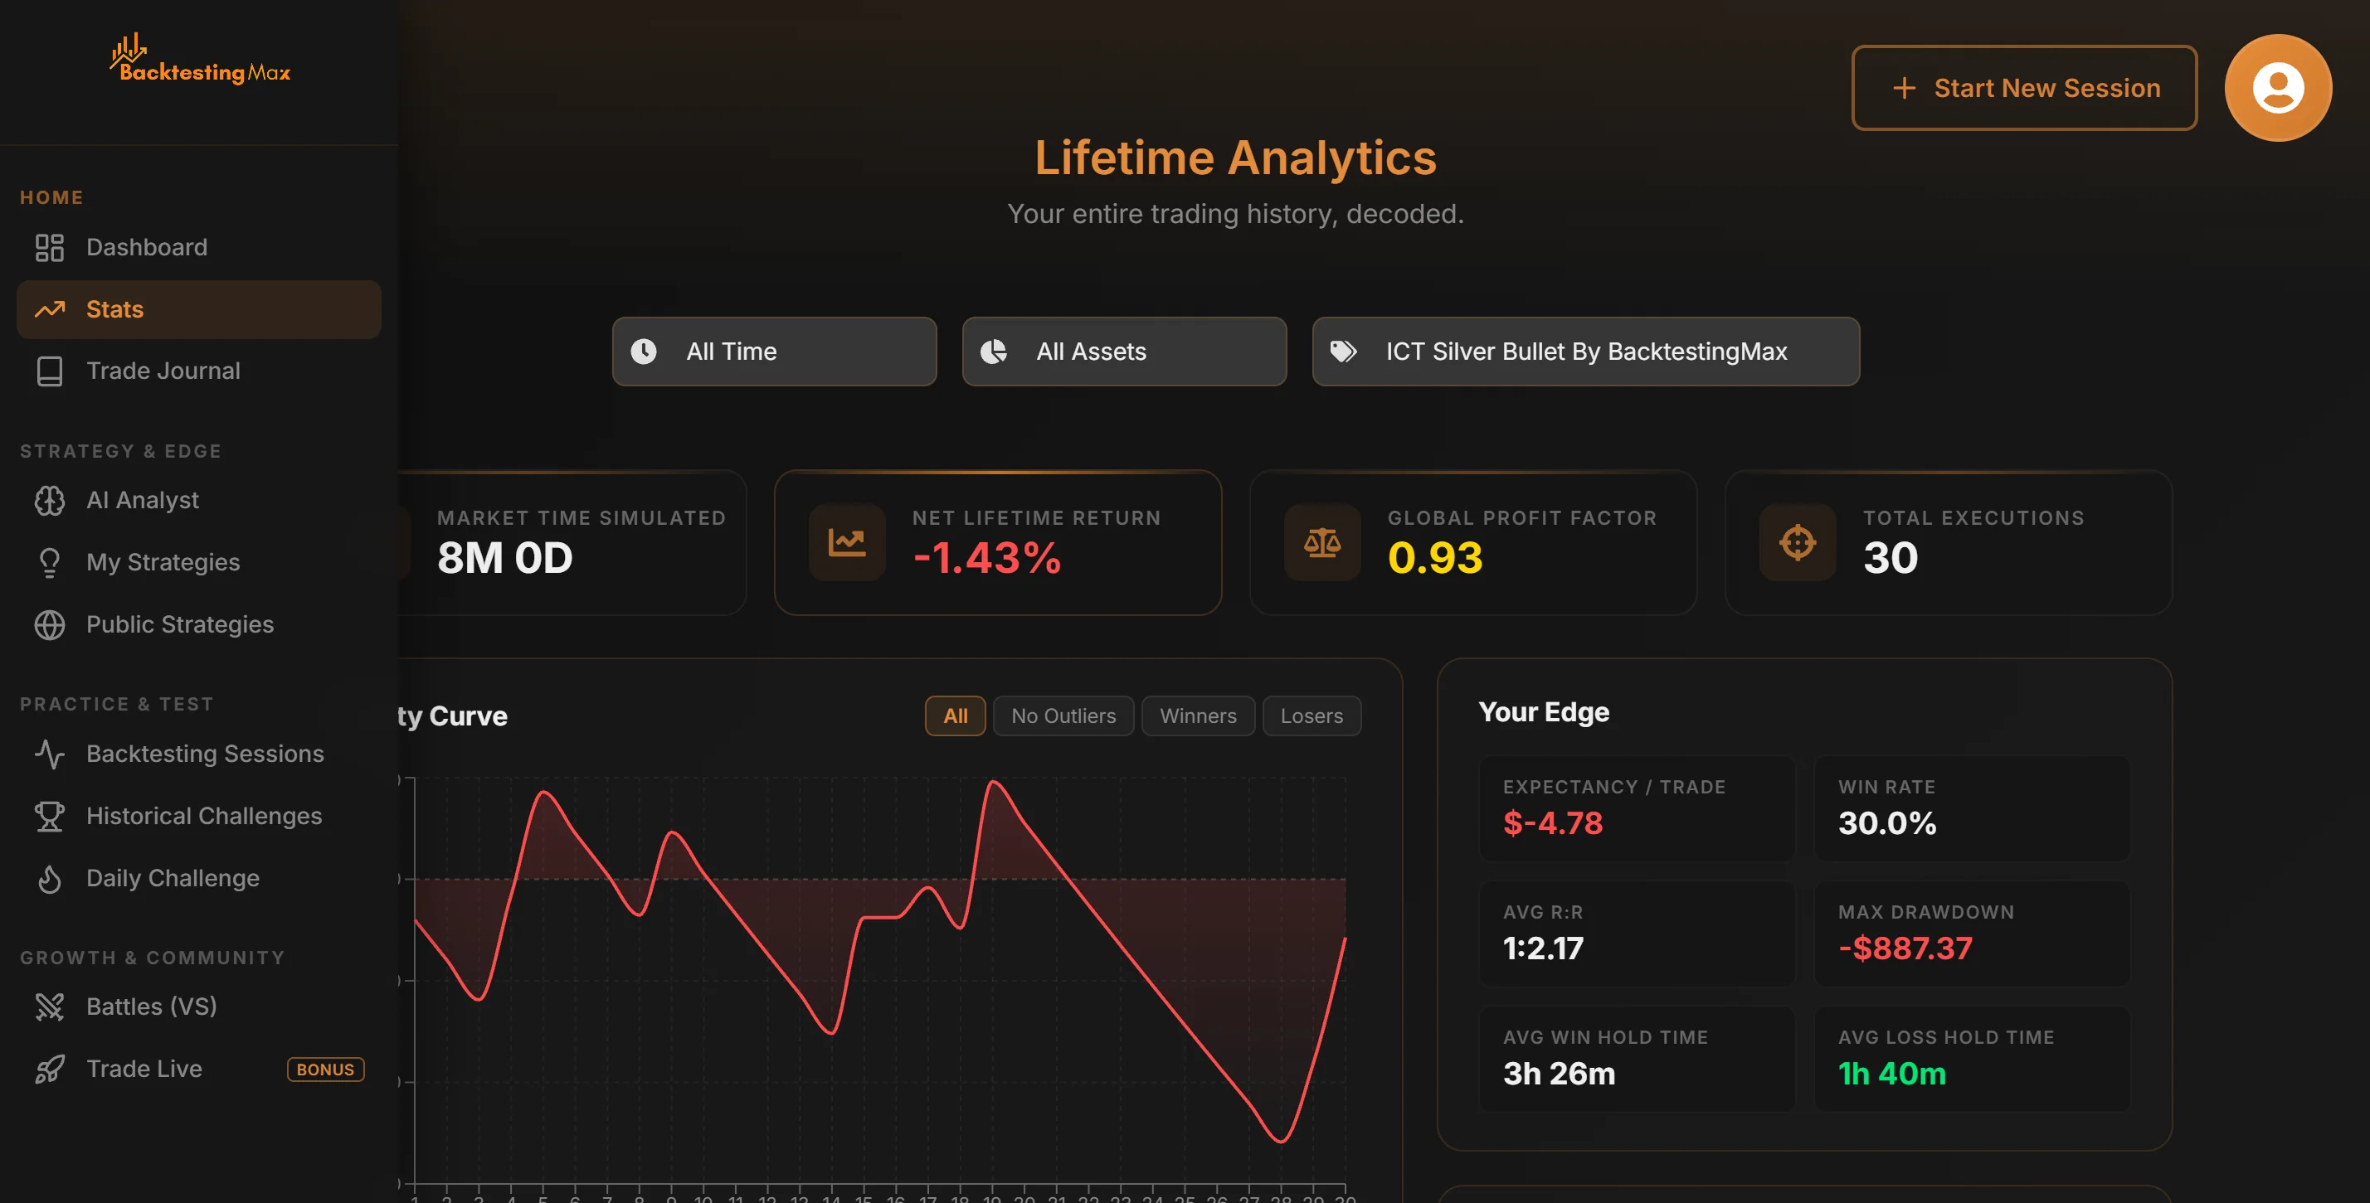Viewport: 2370px width, 1203px height.
Task: Open Daily Challenge link
Action: (x=199, y=878)
